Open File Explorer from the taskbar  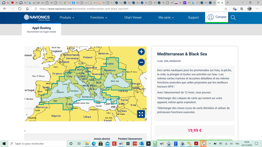87,143
